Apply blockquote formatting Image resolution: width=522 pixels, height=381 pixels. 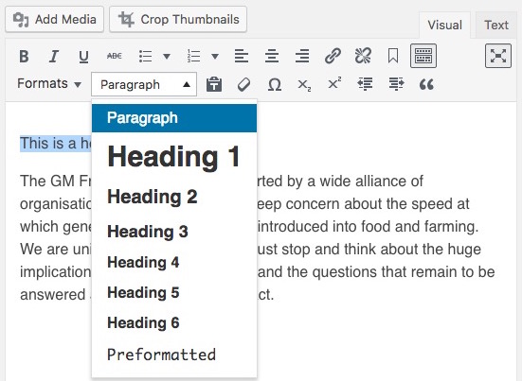[426, 84]
